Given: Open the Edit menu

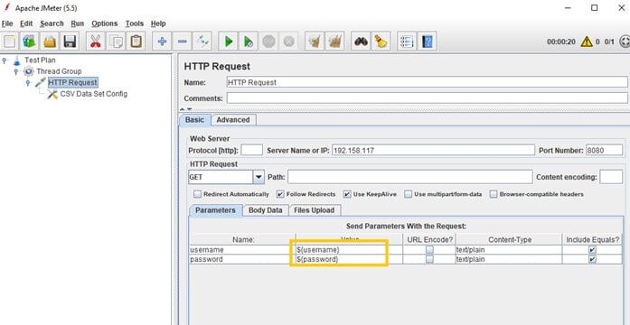Looking at the screenshot, I should pyautogui.click(x=26, y=23).
